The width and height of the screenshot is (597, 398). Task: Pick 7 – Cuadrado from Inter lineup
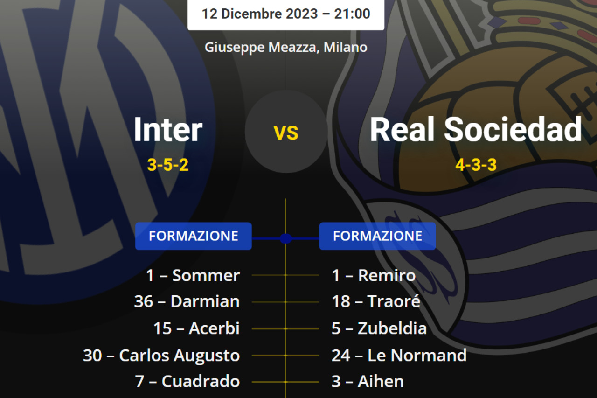click(187, 382)
